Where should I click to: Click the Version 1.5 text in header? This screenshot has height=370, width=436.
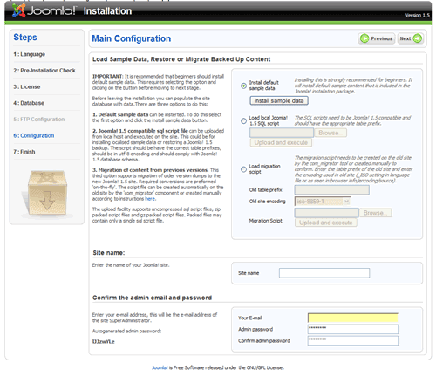(418, 15)
